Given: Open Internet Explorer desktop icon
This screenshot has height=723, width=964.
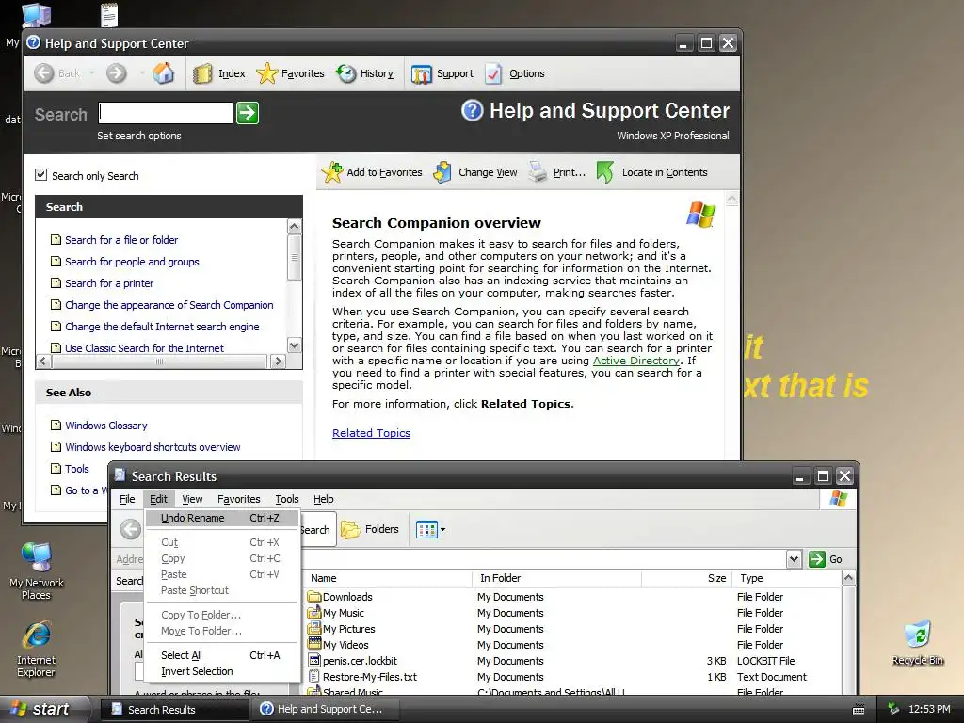Looking at the screenshot, I should click(37, 650).
